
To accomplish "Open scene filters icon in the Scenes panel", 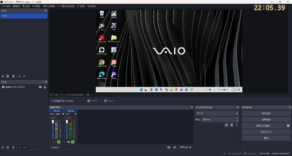I will point(13,76).
